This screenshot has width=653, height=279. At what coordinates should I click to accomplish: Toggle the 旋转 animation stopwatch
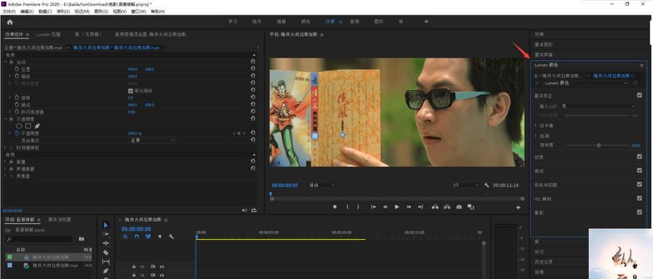(x=17, y=98)
